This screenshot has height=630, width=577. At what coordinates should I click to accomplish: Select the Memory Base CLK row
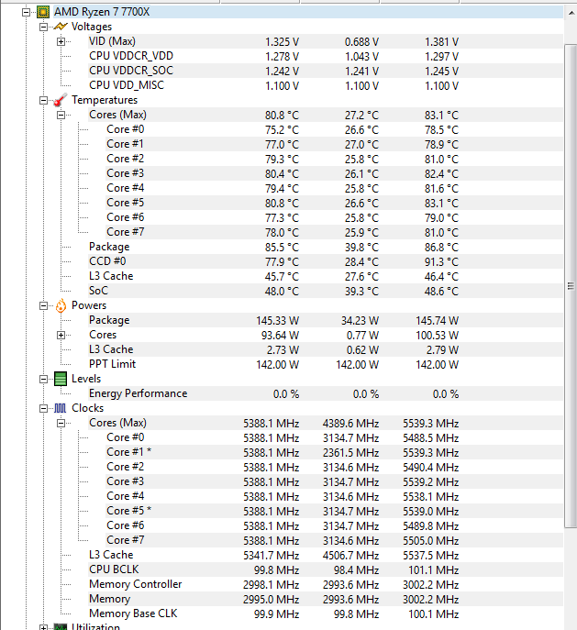[326, 613]
